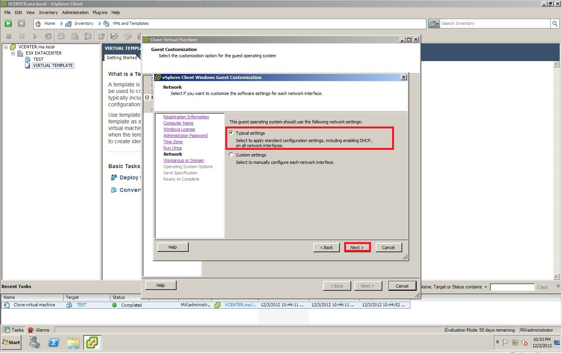The height and width of the screenshot is (353, 562).
Task: Open the Administration menu
Action: 75,12
